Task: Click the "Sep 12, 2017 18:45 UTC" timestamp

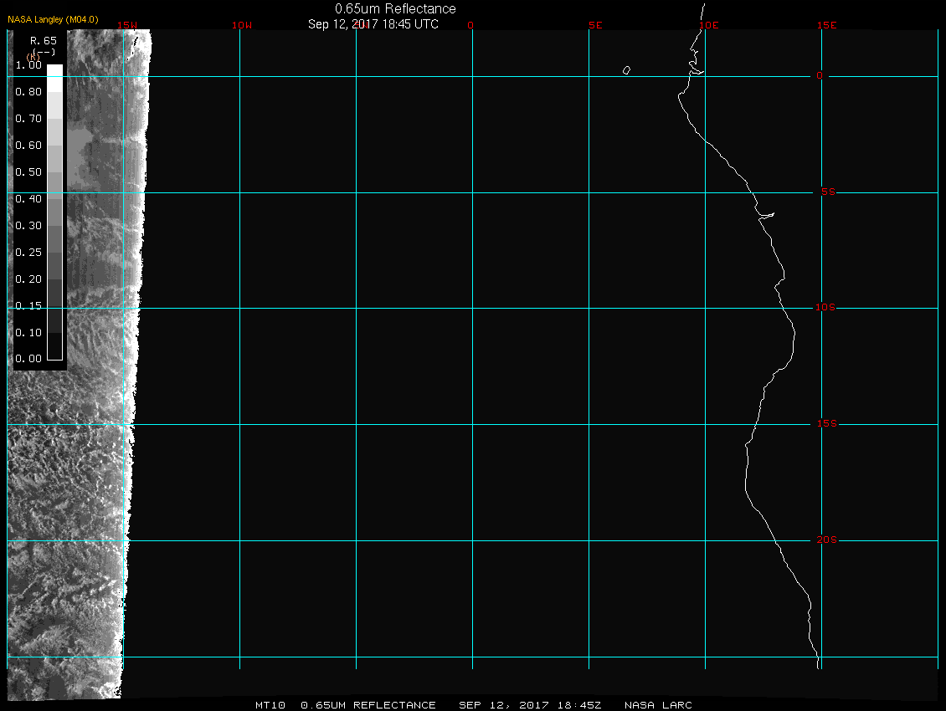Action: click(x=373, y=24)
